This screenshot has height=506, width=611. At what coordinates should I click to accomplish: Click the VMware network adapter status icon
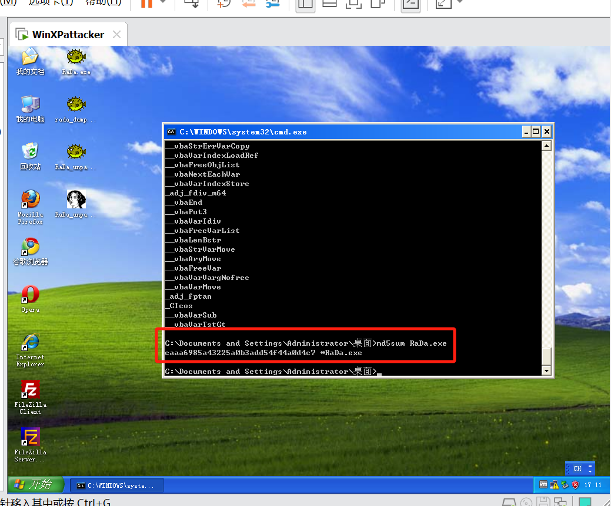point(560,502)
